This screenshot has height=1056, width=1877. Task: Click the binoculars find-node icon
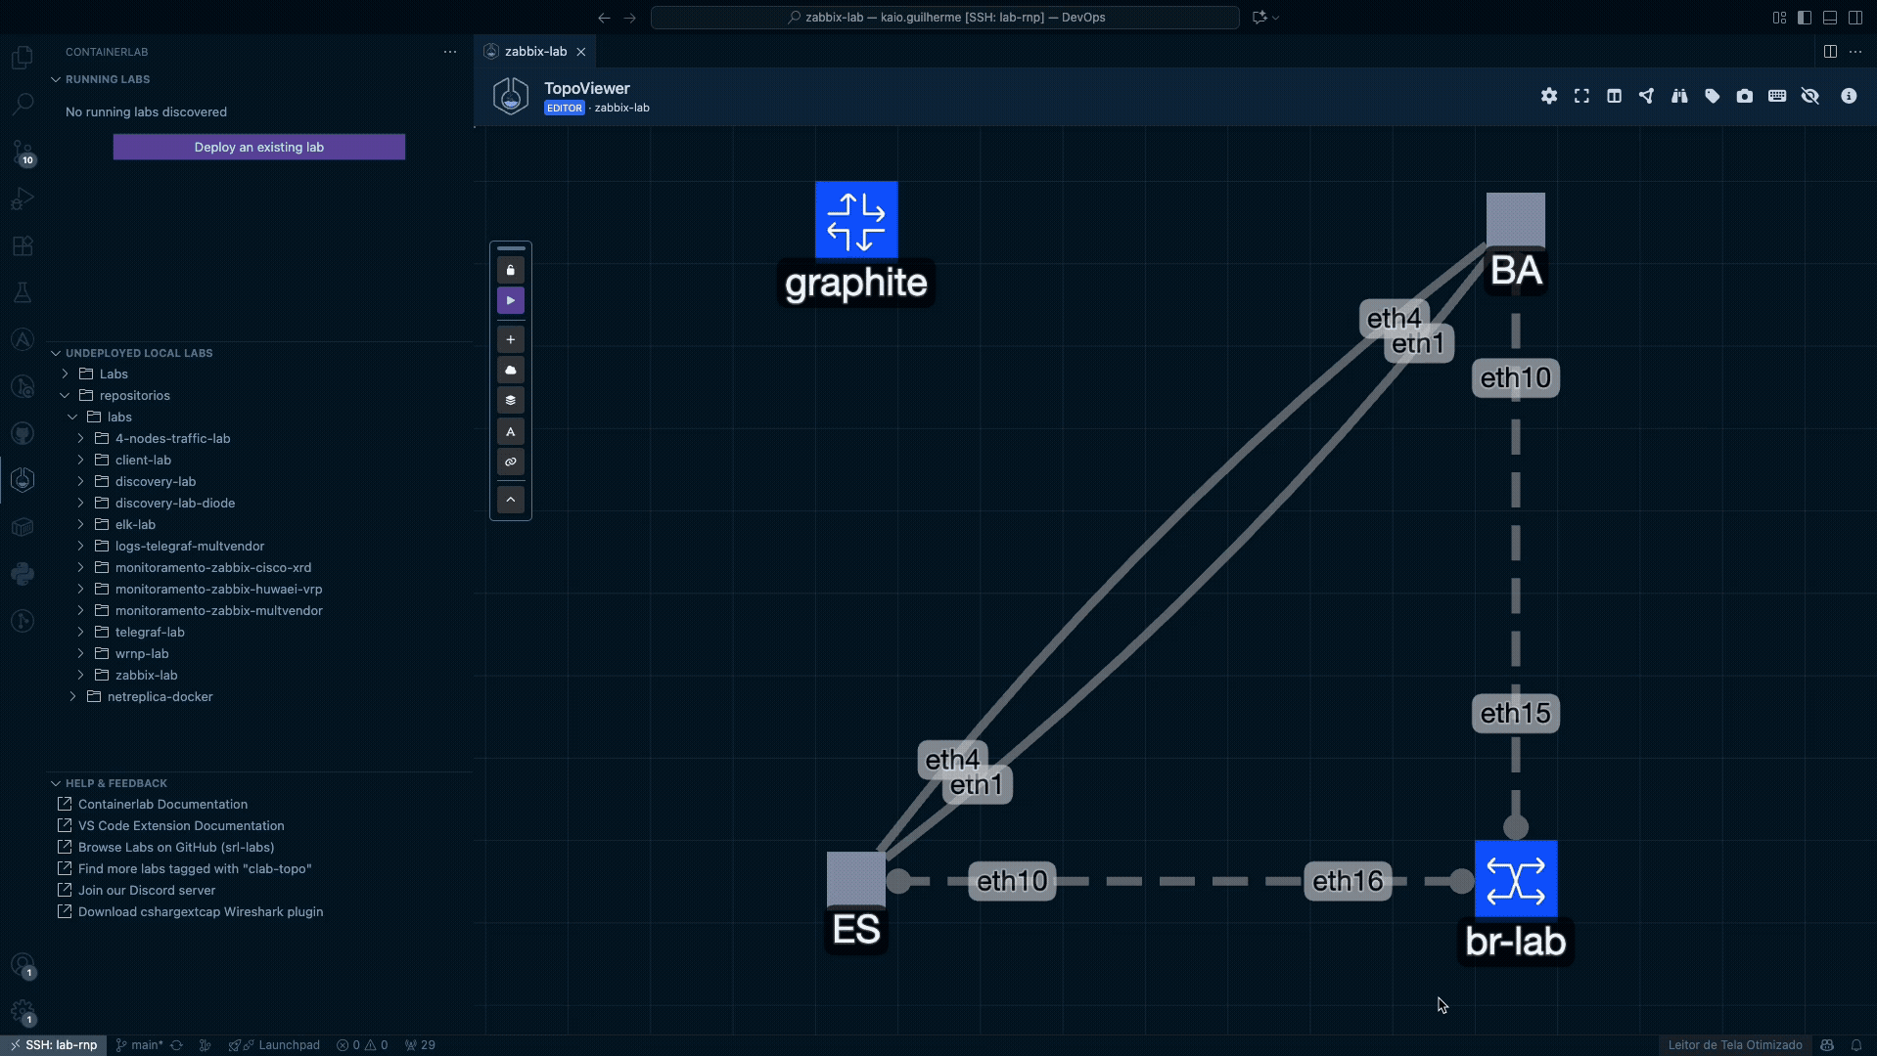pos(1679,96)
